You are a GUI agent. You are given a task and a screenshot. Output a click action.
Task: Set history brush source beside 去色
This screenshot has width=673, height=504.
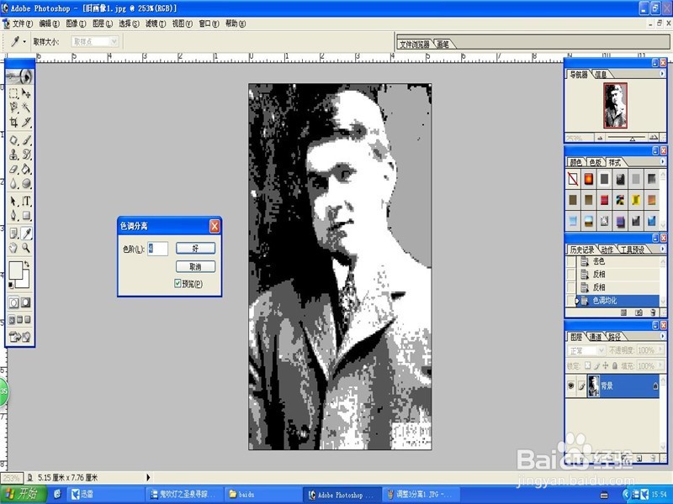pos(571,261)
